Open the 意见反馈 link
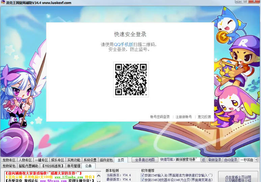 204,117
